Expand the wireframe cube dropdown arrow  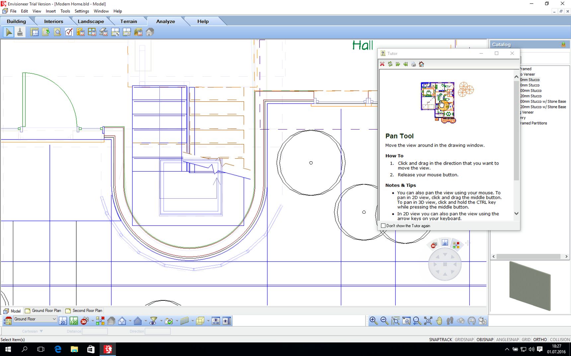point(208,321)
